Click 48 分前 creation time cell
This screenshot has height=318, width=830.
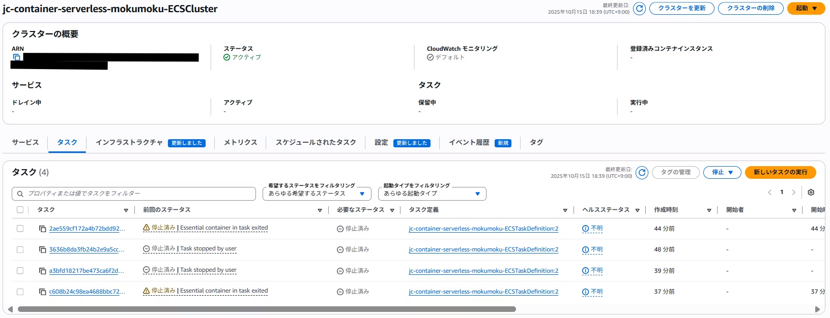665,249
